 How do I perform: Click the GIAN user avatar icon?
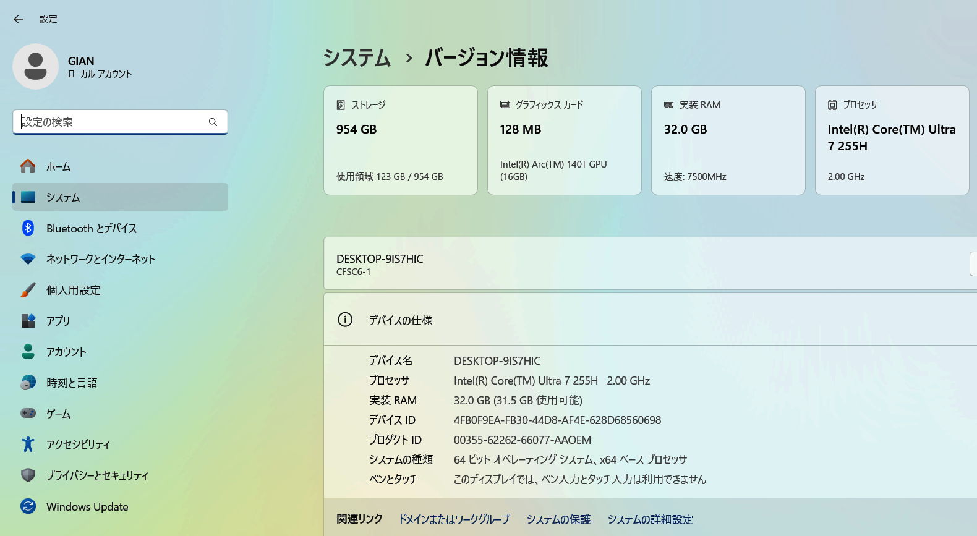35,66
